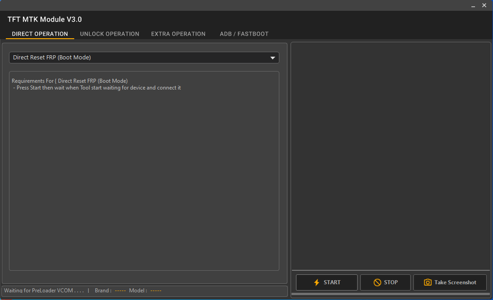Click the Take Screenshot button text
The width and height of the screenshot is (493, 300).
click(455, 282)
